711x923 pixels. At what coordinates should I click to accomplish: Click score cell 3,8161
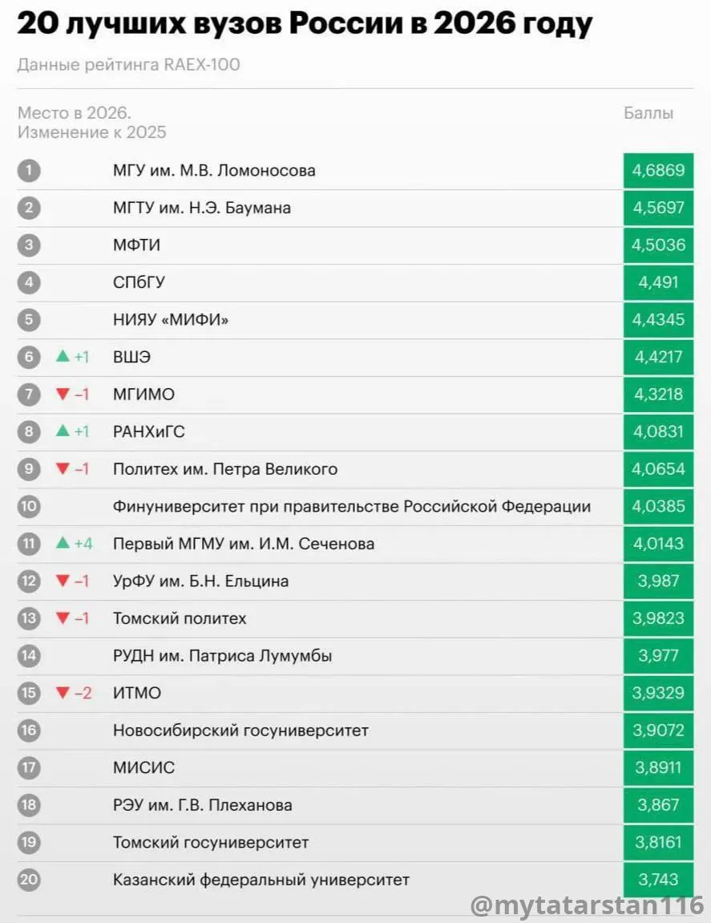click(x=659, y=842)
